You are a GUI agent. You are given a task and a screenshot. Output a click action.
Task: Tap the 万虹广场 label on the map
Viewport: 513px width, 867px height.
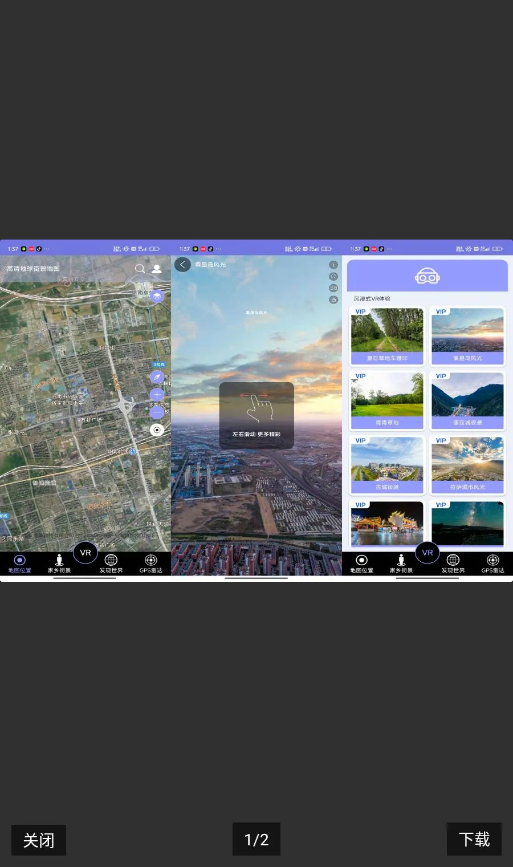(90, 420)
